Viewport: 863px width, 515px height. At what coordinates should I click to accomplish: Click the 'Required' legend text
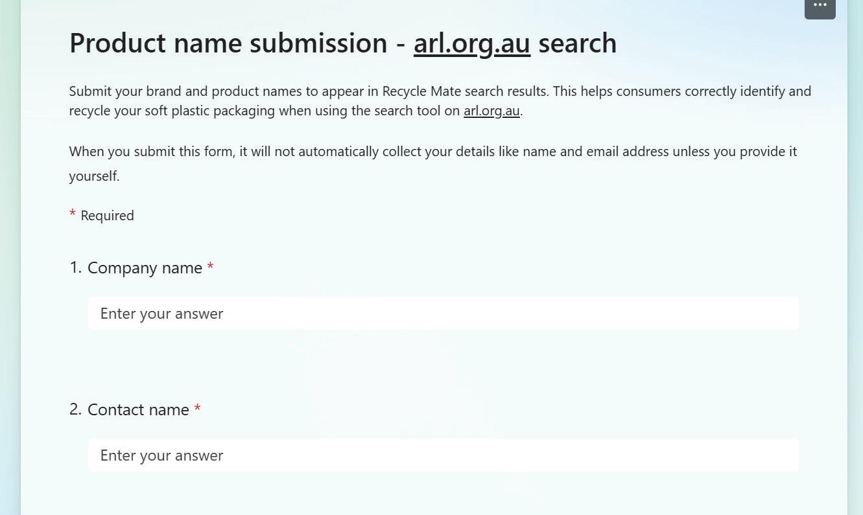click(x=107, y=216)
